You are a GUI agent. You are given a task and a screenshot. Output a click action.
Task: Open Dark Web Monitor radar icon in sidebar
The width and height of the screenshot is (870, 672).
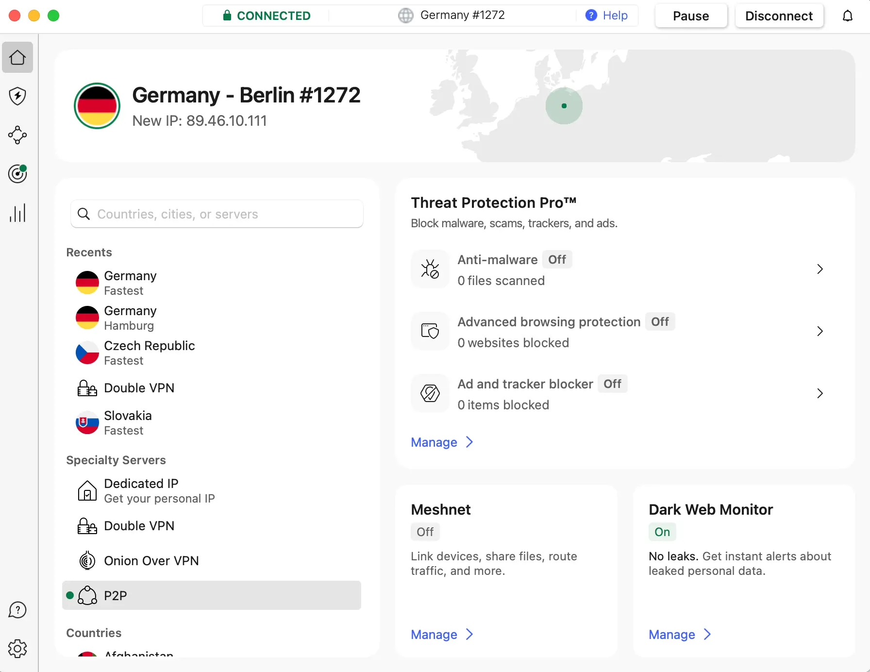click(17, 173)
